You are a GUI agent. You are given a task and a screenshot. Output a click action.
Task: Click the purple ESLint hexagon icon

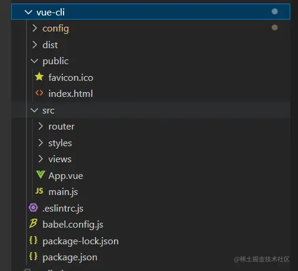coord(33,207)
